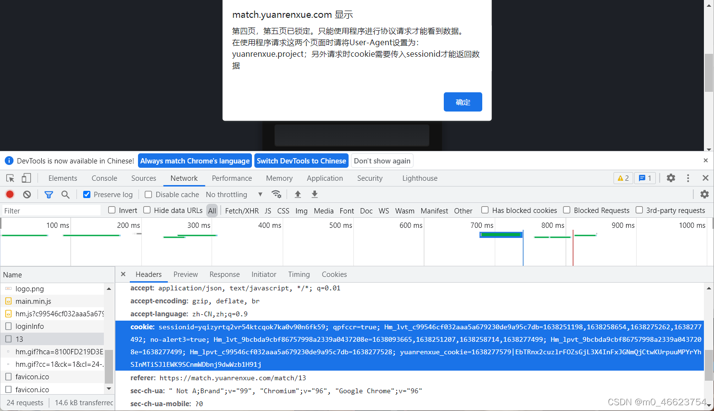714x411 pixels.
Task: Click Always match Chrome's language
Action: point(195,161)
